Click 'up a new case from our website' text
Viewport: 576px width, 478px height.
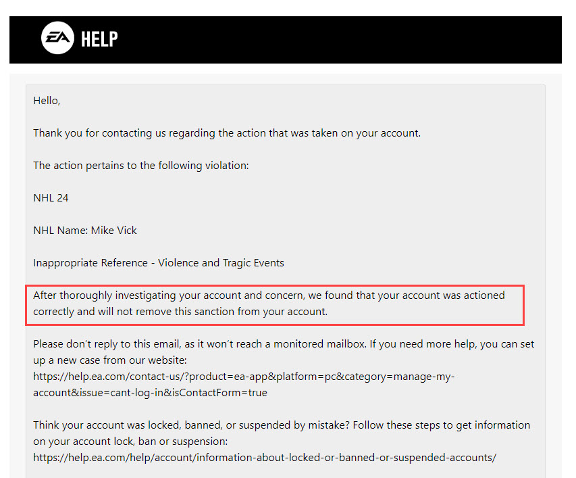pos(110,360)
